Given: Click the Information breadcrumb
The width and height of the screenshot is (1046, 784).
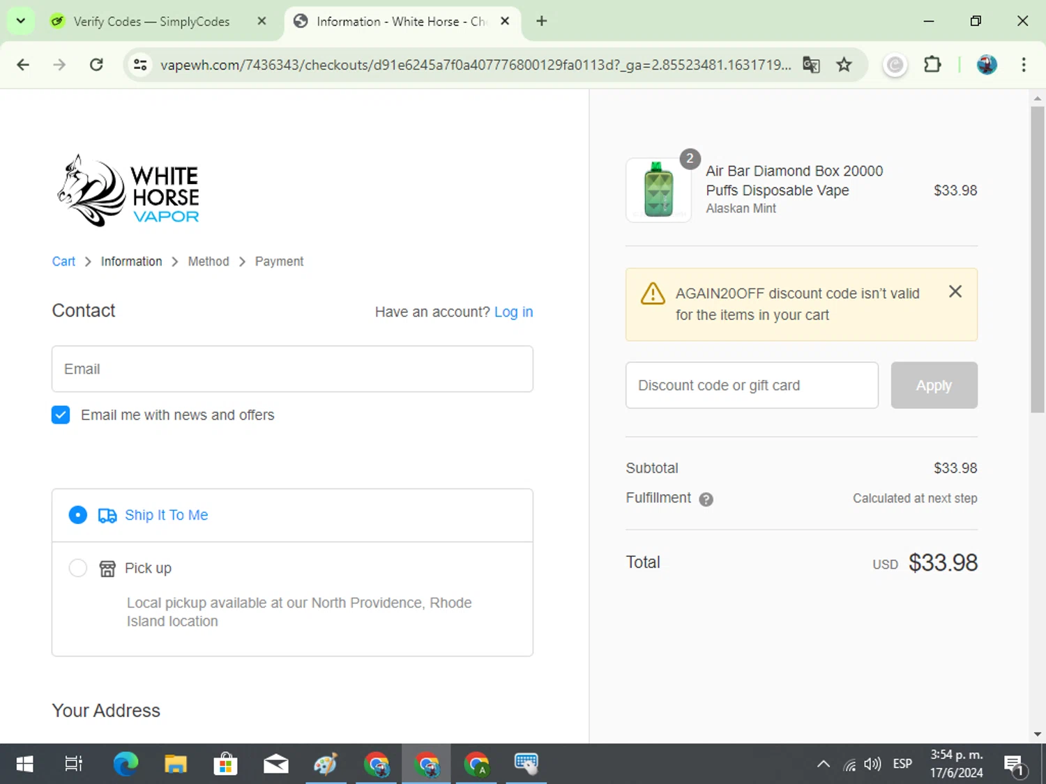Looking at the screenshot, I should (131, 261).
